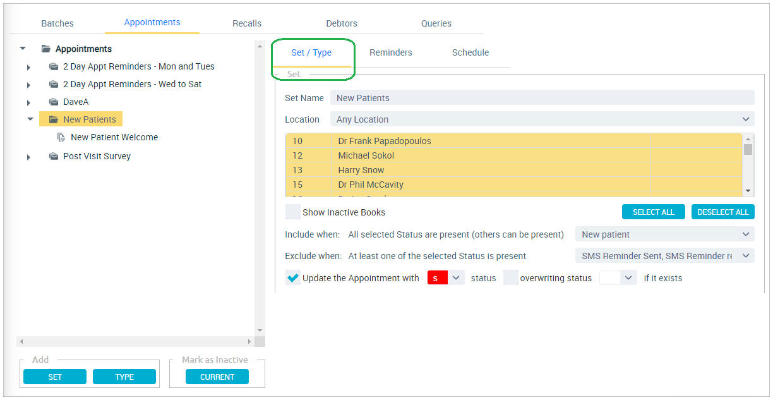
Task: Toggle the Show Inactive Books checkbox
Action: (293, 212)
